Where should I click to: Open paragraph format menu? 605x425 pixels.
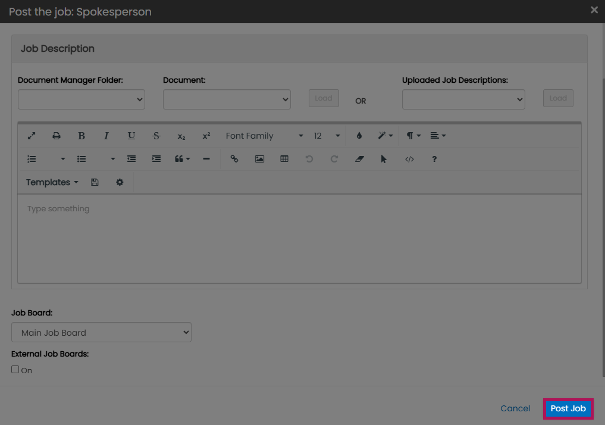413,136
